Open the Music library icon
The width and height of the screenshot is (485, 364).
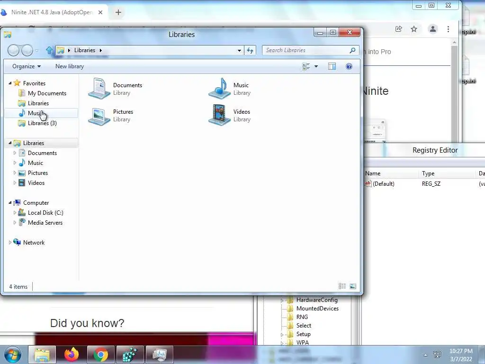pos(220,89)
